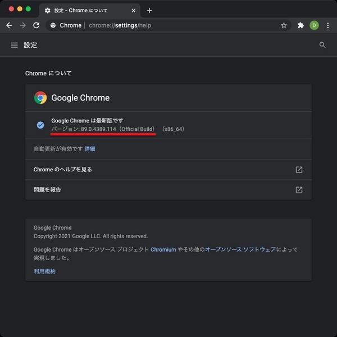337x337 pixels.
Task: Open the Chrome three-dot menu
Action: (x=328, y=25)
